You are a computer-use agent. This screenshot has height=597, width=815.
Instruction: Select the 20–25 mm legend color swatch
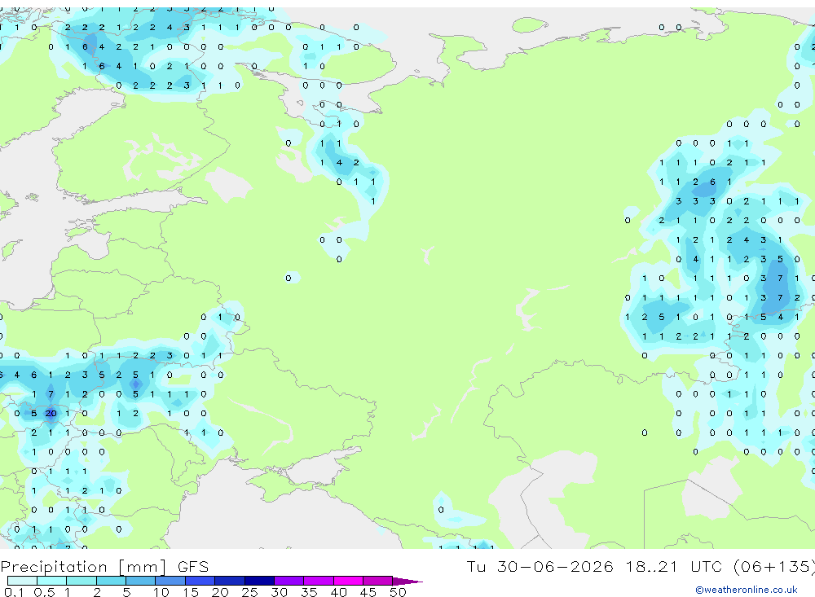[x=230, y=581]
